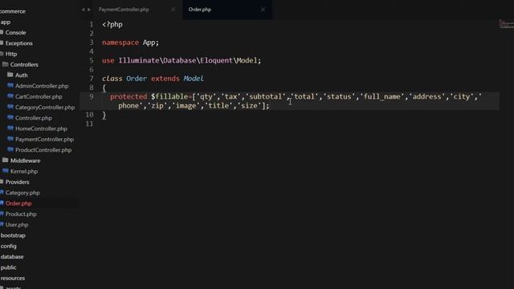The image size is (514, 289).
Task: Open HomeController.php from the sidebar
Action: (x=41, y=128)
